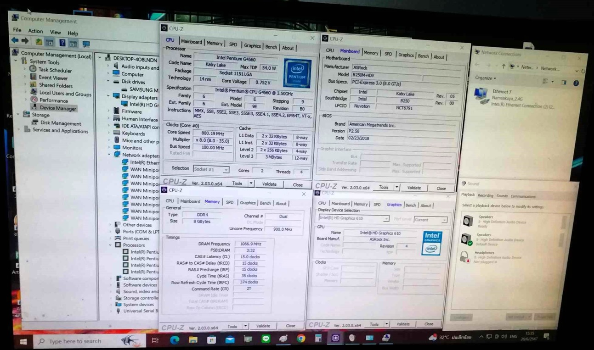The width and height of the screenshot is (594, 350).
Task: Select Device Manager in the left tree
Action: 53,108
